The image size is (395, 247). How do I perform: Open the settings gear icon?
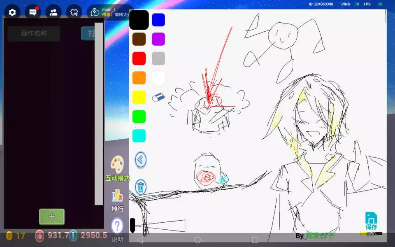(12, 12)
